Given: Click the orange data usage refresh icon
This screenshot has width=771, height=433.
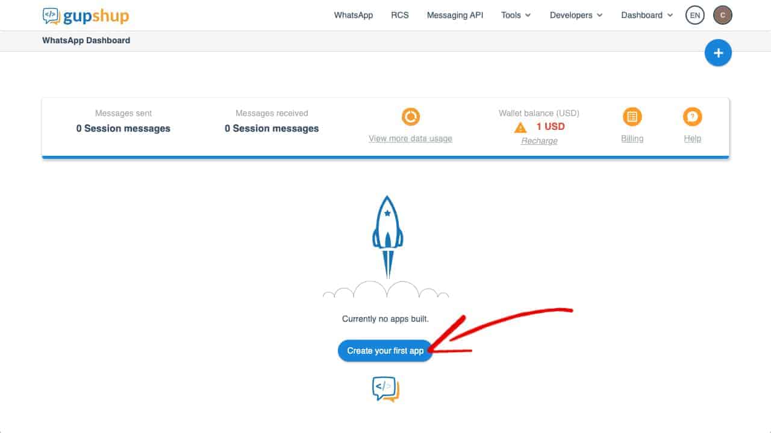Looking at the screenshot, I should click(x=411, y=117).
